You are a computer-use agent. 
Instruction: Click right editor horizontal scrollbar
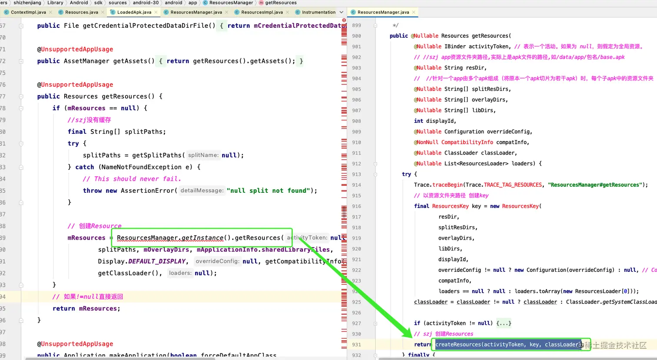[517, 359]
